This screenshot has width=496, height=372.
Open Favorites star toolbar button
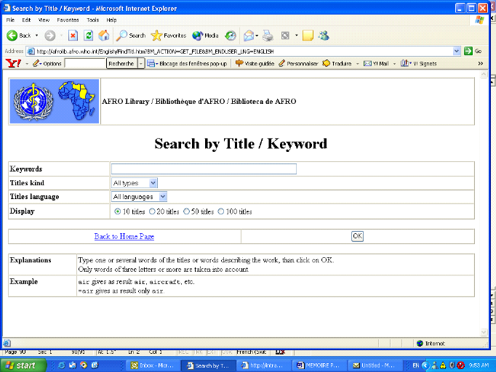coord(169,36)
